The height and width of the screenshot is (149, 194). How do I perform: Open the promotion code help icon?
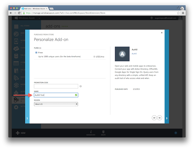coord(81,86)
